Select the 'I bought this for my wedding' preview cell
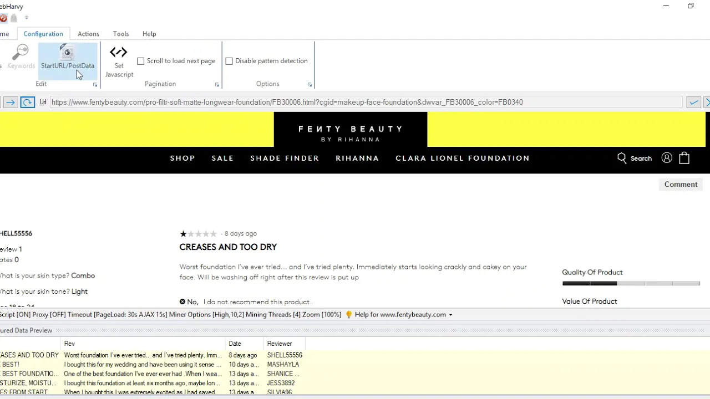710x399 pixels. coord(142,365)
